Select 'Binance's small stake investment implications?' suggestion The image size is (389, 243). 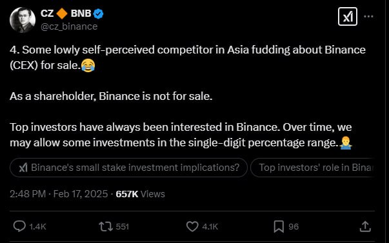(129, 168)
